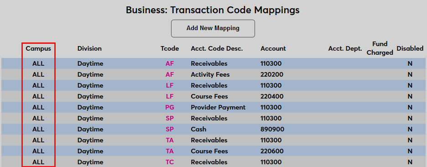Screen dimensions: 427x167
Task: Click ALL campus cell in the Activity Fees row
Action: coord(38,75)
